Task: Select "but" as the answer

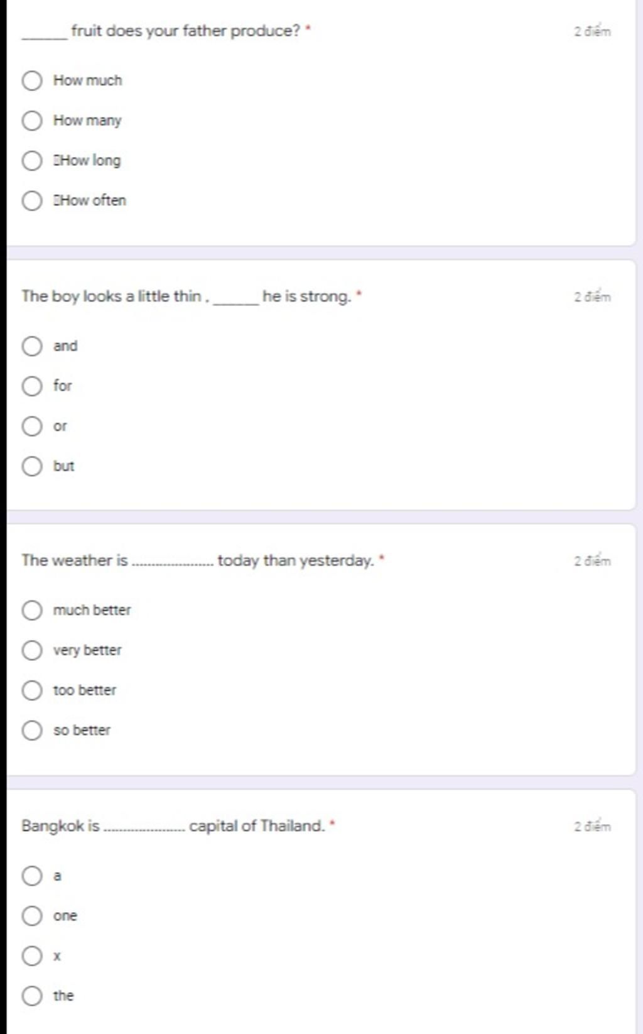Action: [x=32, y=466]
